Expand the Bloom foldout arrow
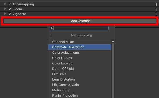The width and height of the screenshot is (159, 98). (5, 9)
